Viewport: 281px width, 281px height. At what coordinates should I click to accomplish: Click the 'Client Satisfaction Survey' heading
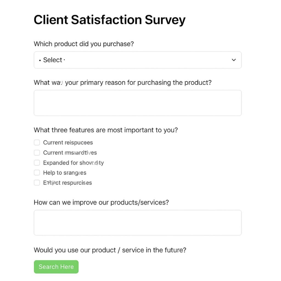[109, 19]
